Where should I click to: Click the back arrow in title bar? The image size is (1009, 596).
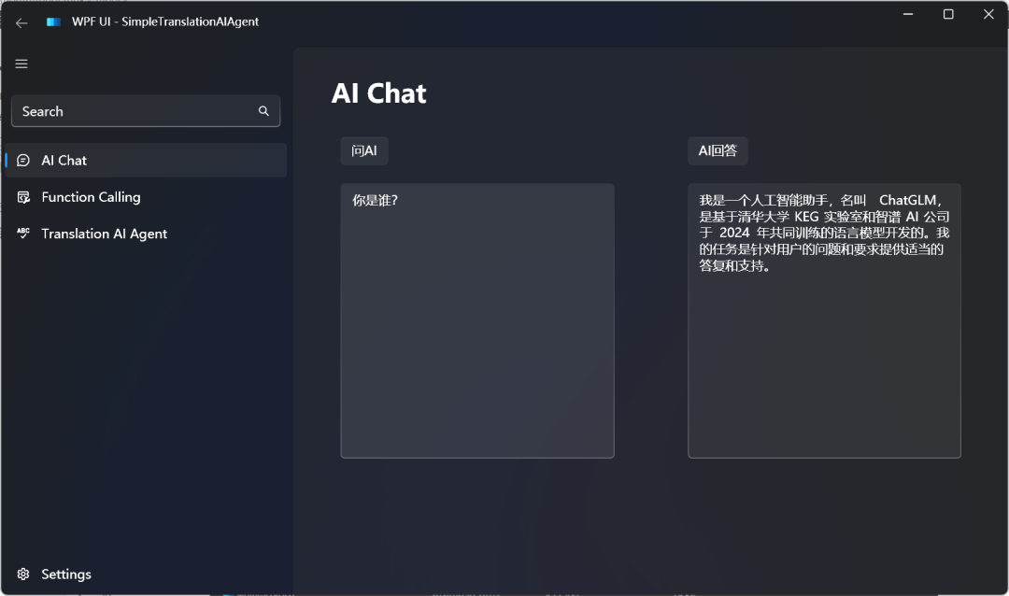[x=21, y=23]
